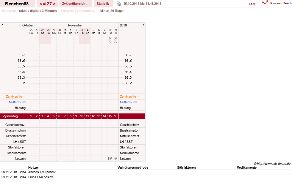Viewport: 292px width, 185px height.
Task: Click left Geschlechtsv. row label
Action: point(15,125)
